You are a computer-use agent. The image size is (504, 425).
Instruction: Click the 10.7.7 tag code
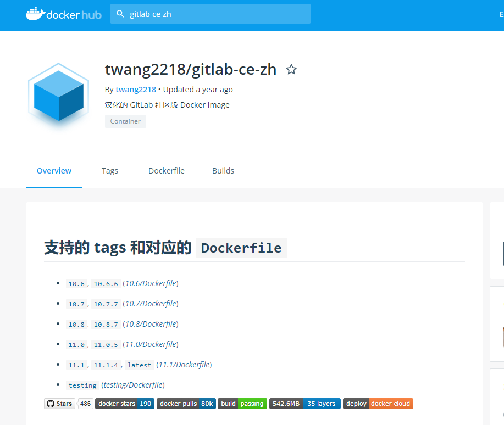tap(106, 304)
